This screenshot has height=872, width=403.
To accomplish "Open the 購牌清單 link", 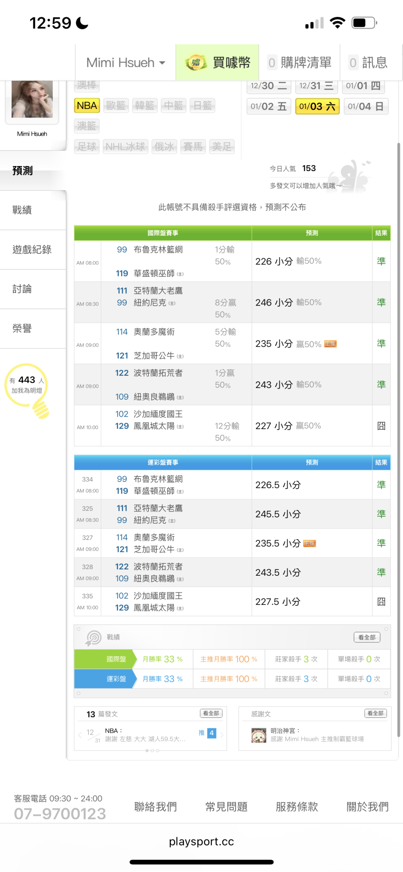I will click(300, 62).
